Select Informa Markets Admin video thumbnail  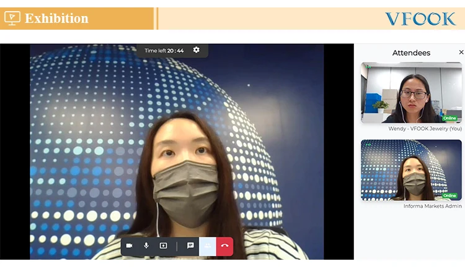411,170
